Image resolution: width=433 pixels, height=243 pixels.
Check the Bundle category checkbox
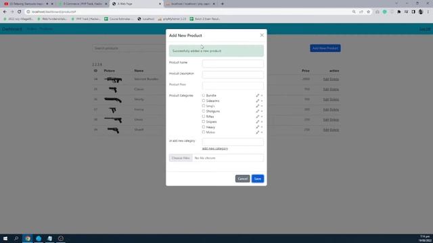point(204,95)
